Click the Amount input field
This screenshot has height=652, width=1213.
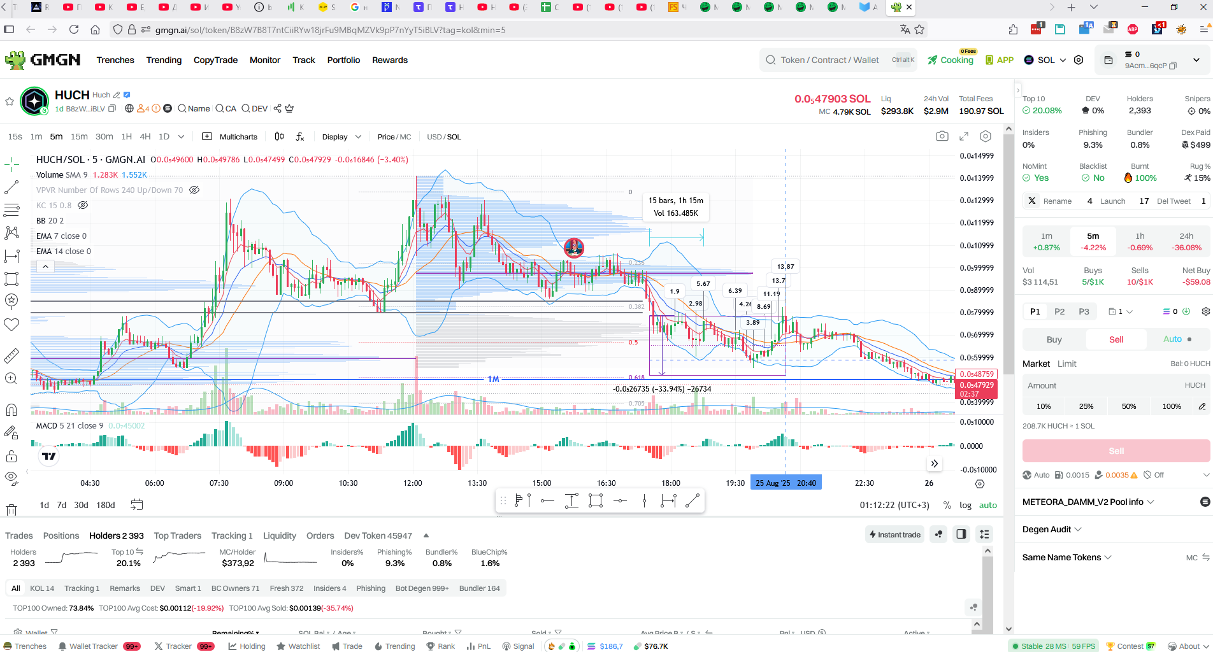click(1116, 385)
